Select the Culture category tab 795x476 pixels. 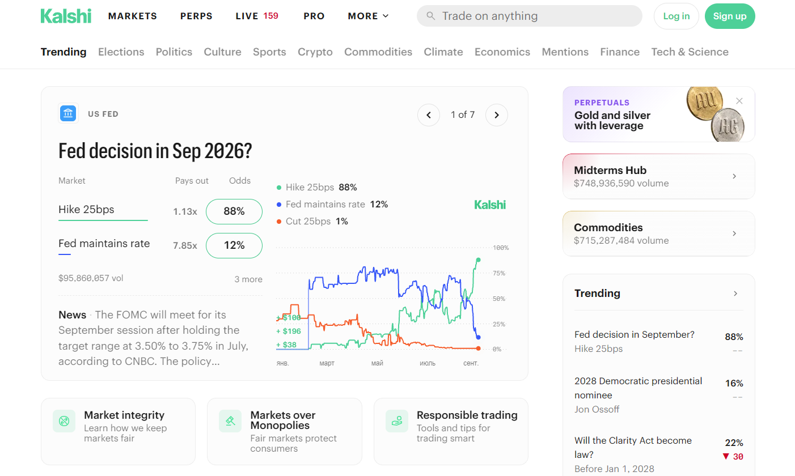coord(223,52)
